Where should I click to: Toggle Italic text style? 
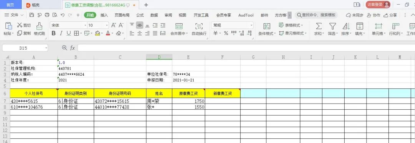click(x=61, y=33)
